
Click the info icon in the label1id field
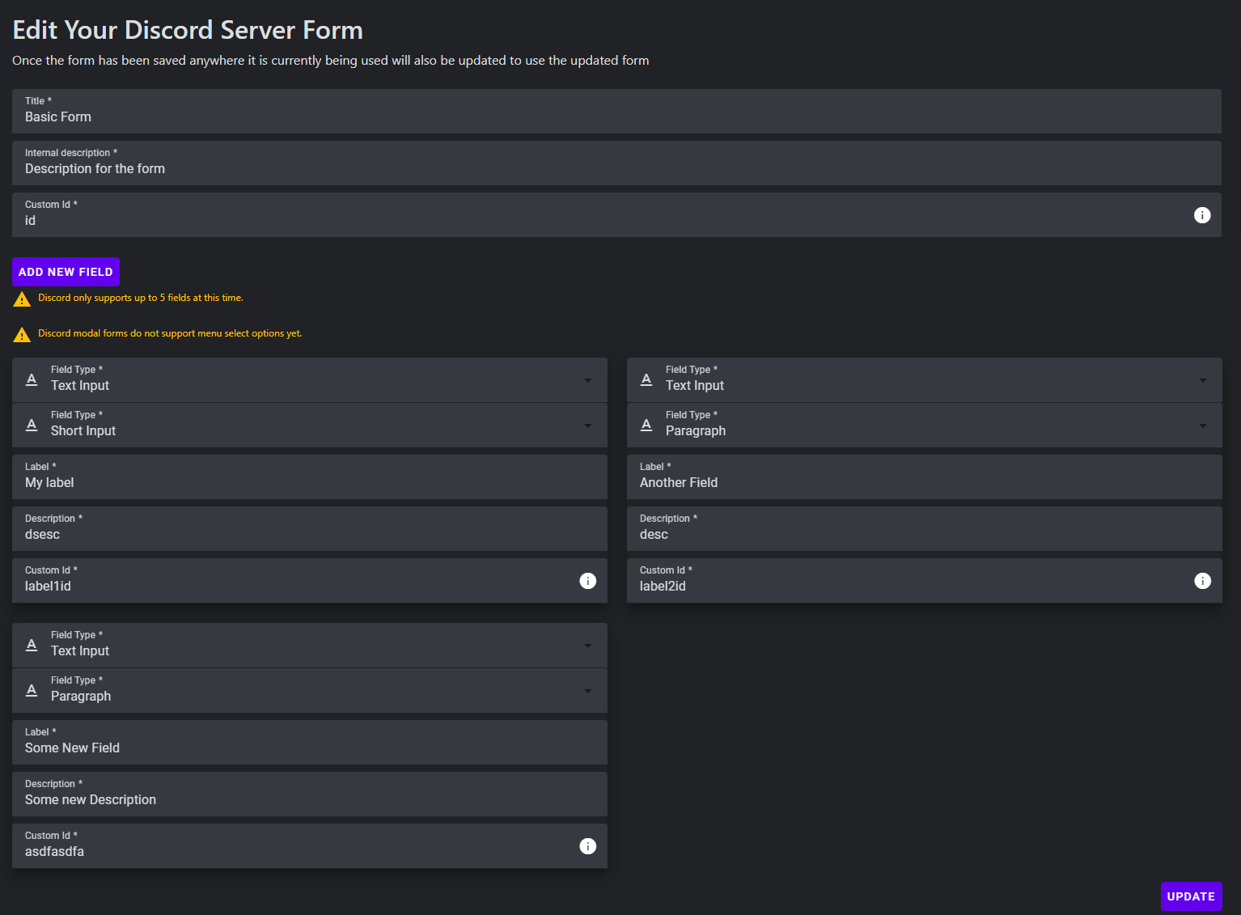pos(588,581)
